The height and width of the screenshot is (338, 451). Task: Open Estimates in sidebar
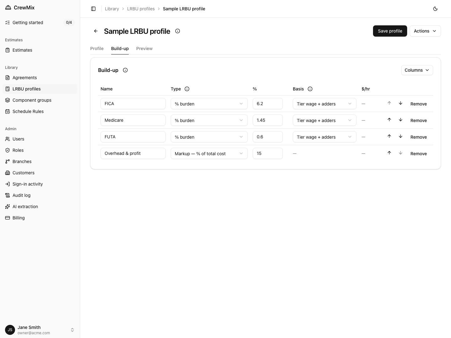[x=40, y=50]
